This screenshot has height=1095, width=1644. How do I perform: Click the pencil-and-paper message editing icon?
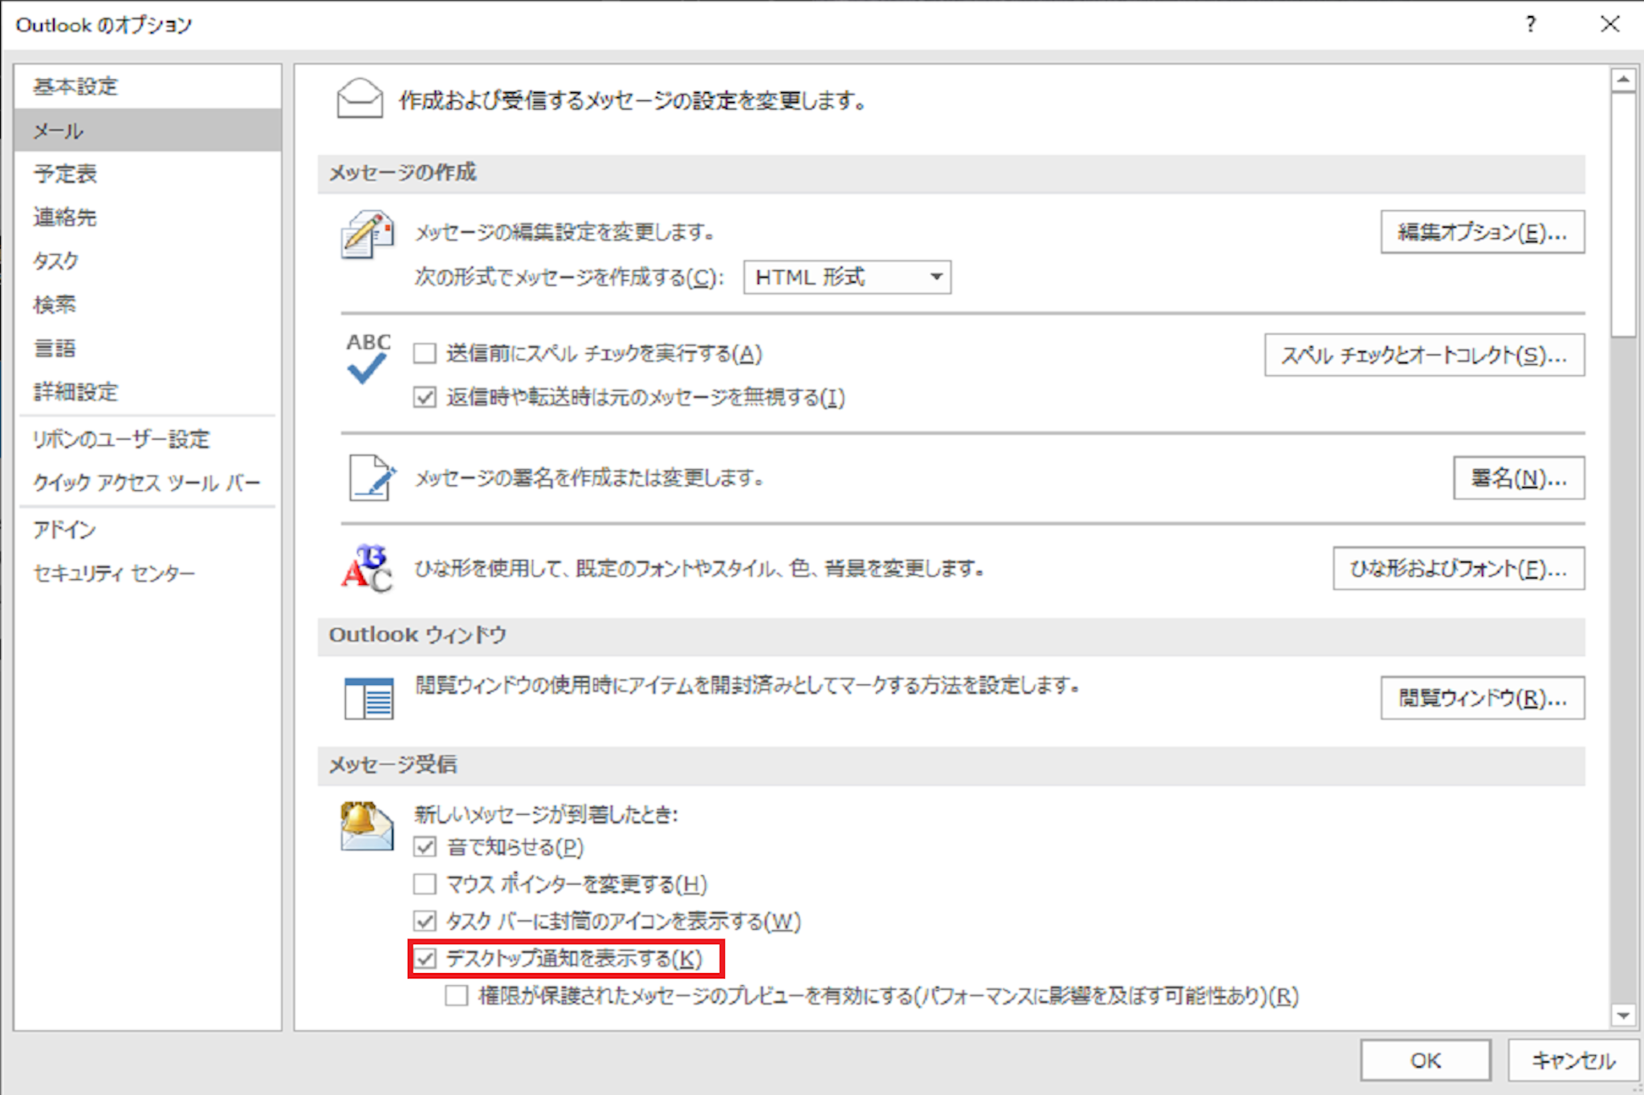(x=367, y=234)
